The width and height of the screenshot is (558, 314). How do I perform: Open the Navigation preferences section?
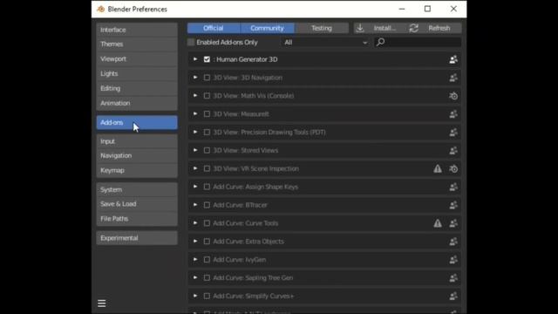[137, 155]
